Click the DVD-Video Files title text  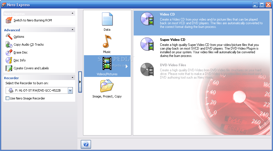point(173,65)
